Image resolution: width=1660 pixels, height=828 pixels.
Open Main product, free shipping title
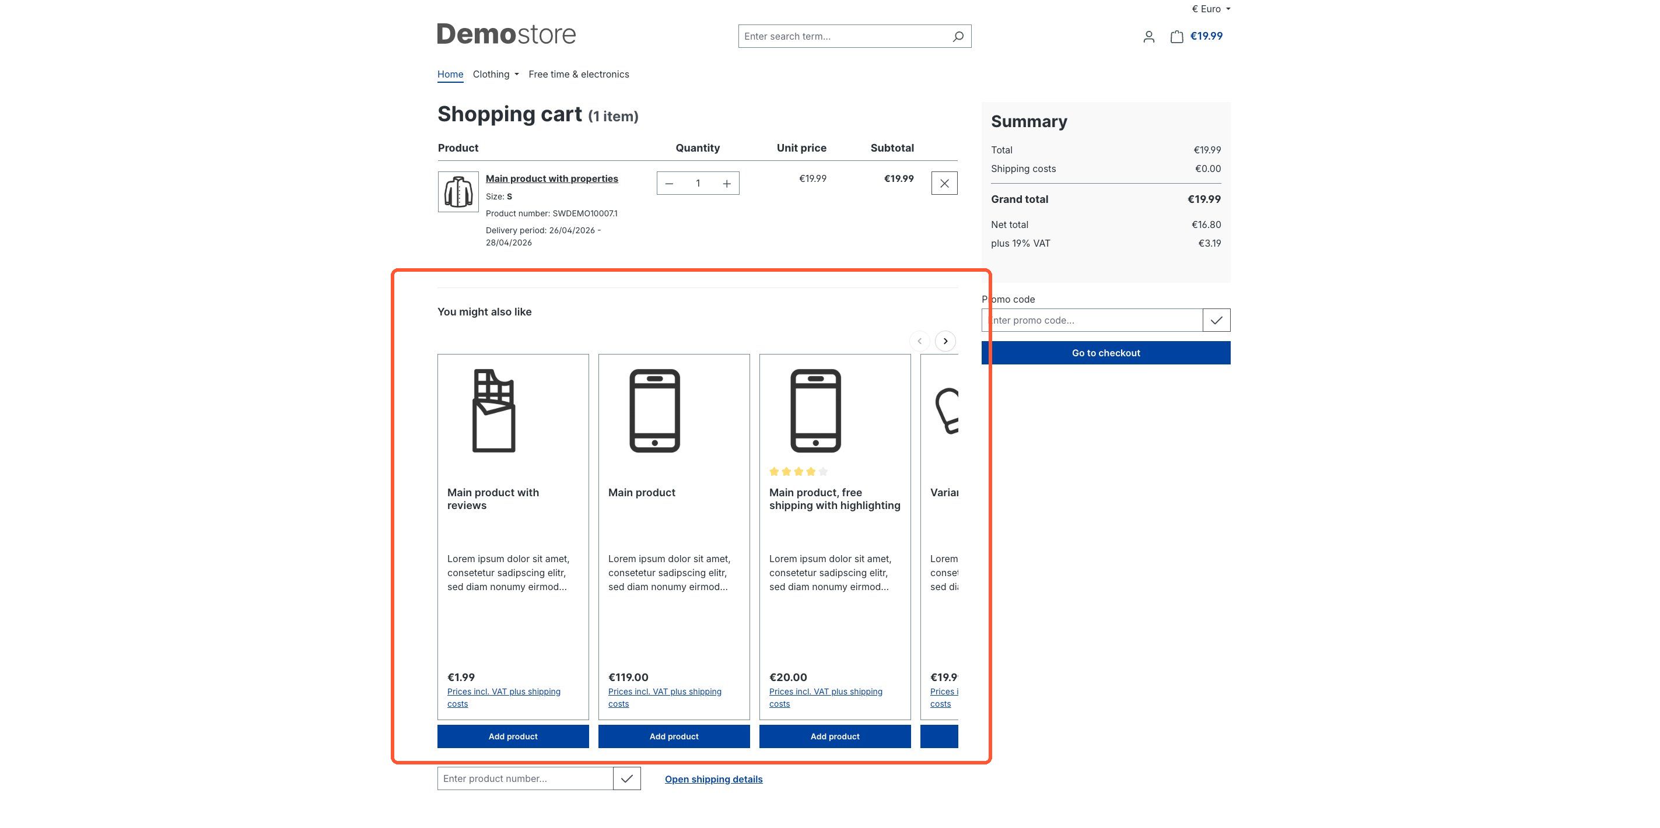[835, 499]
